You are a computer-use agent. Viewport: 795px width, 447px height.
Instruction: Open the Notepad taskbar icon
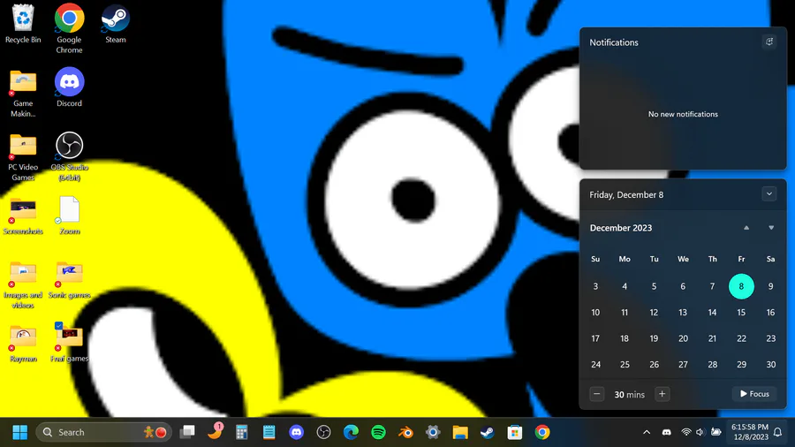click(269, 432)
